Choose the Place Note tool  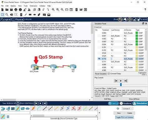click(21, 15)
